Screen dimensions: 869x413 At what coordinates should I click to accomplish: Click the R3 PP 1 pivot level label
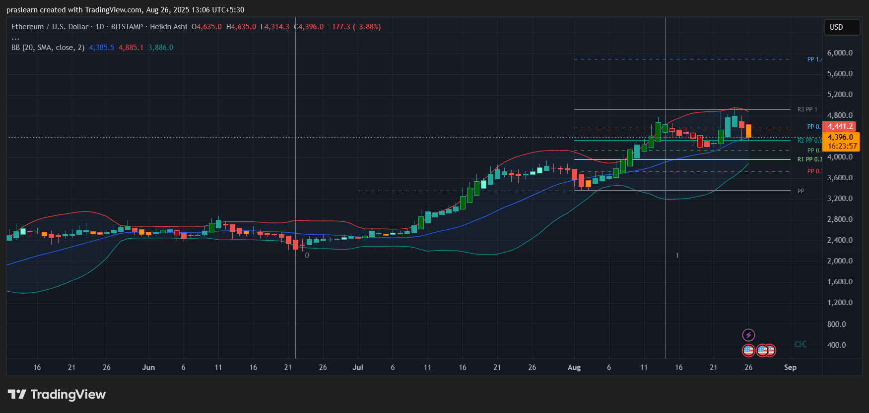[x=807, y=109]
